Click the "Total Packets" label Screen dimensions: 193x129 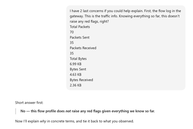pyautogui.click(x=80, y=27)
